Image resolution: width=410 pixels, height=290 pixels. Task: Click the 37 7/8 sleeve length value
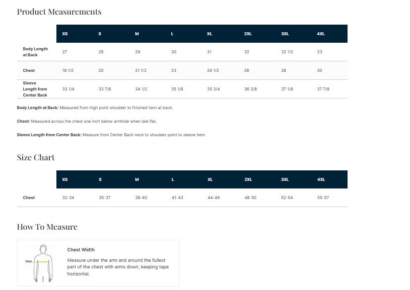point(323,89)
